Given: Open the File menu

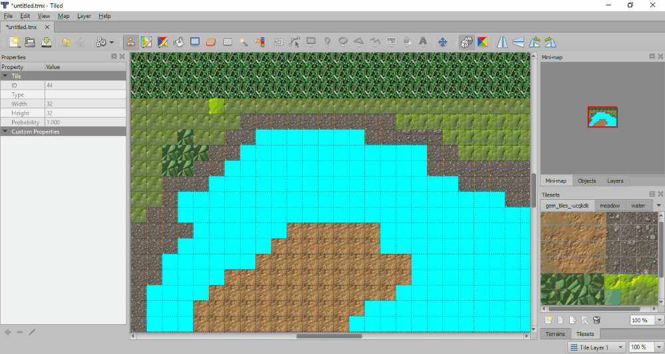Looking at the screenshot, I should (x=8, y=16).
